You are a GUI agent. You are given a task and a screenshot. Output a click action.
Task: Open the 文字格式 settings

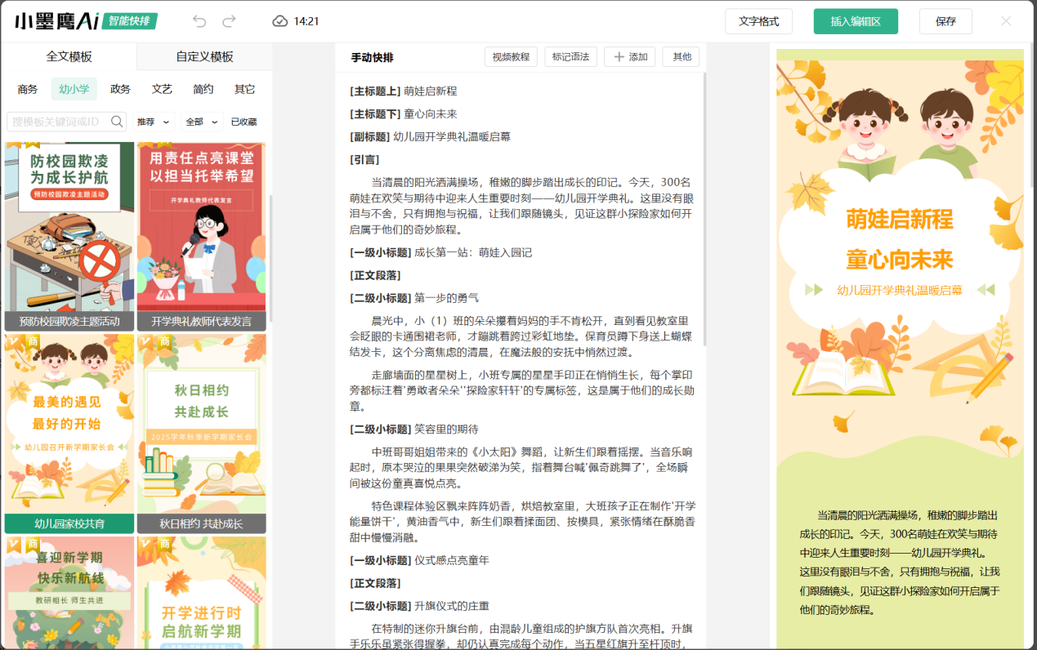(x=758, y=21)
